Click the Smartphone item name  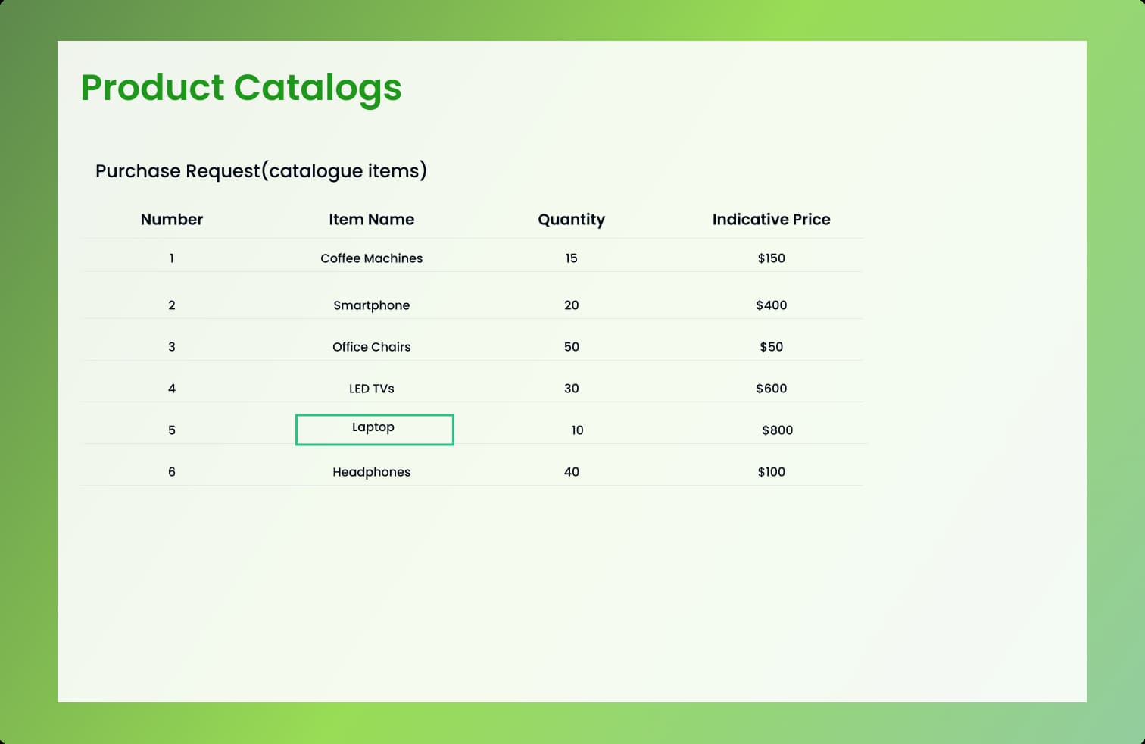(x=371, y=305)
